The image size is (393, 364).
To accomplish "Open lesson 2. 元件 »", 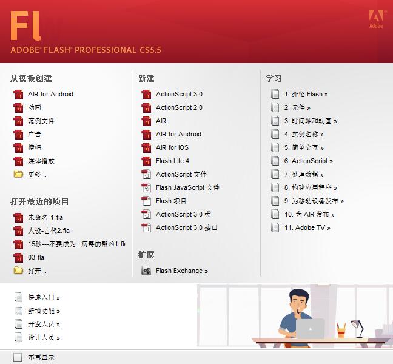I will point(297,107).
